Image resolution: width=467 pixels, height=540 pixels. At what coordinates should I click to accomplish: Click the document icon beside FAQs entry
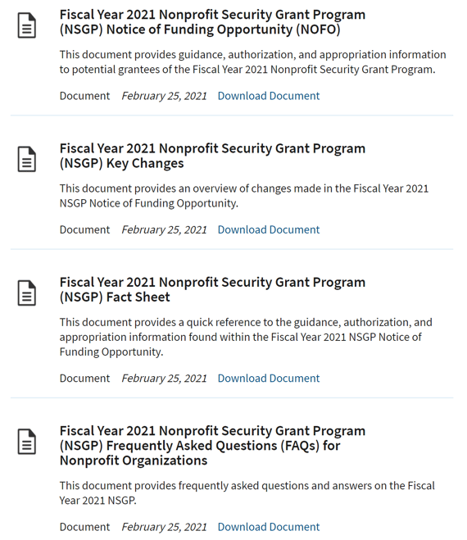click(x=27, y=442)
